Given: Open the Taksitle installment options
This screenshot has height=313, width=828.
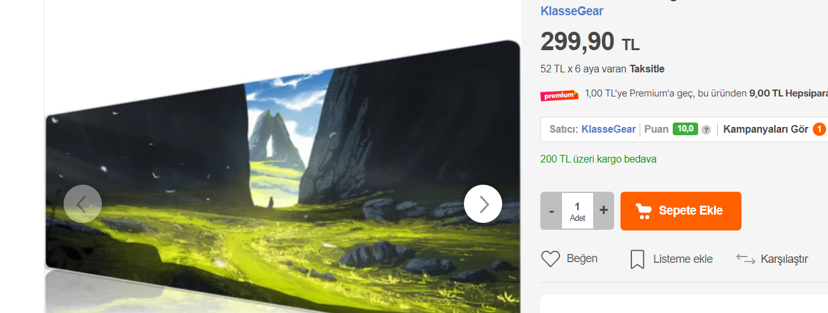Looking at the screenshot, I should 647,69.
